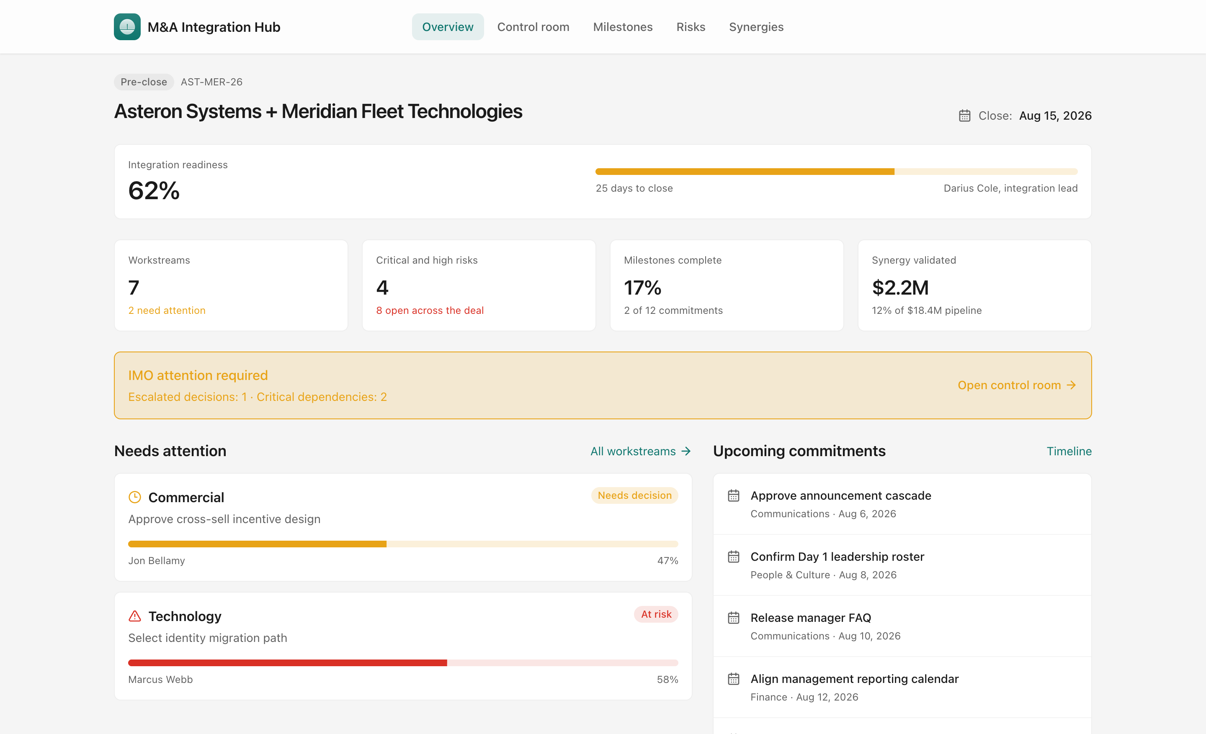1206x734 pixels.
Task: Open the Workstreams summary card
Action: [231, 285]
